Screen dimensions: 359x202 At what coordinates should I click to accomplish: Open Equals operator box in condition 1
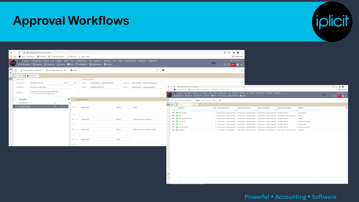tap(124, 107)
